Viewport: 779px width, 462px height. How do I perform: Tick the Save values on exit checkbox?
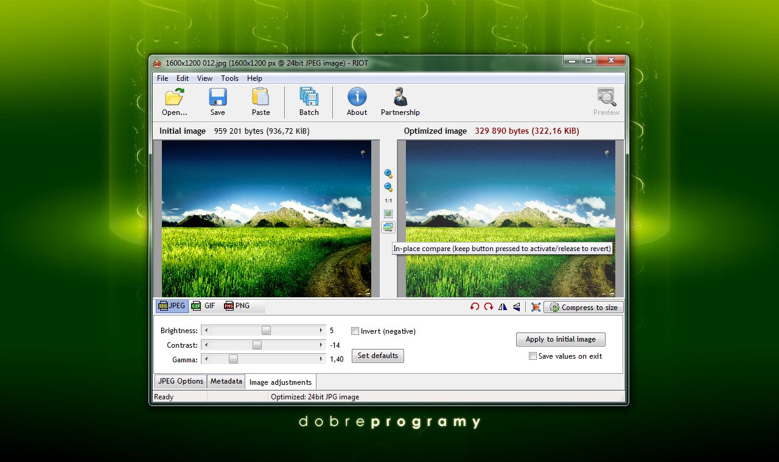(533, 356)
